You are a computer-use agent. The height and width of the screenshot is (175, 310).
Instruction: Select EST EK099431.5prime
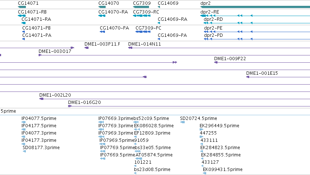tap(223, 170)
